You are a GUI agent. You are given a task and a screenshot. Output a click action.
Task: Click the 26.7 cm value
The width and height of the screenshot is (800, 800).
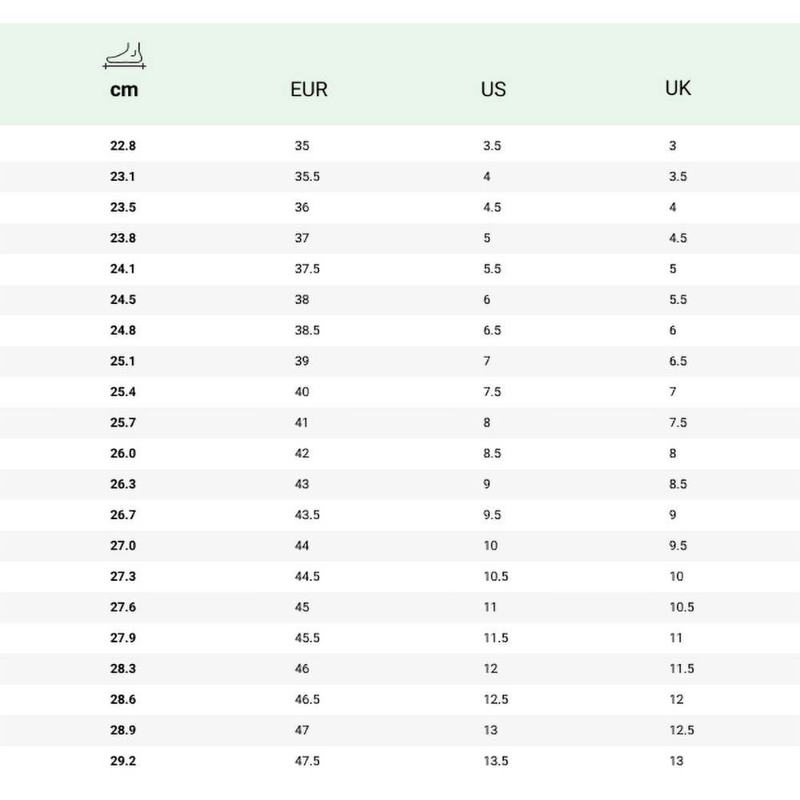click(123, 514)
